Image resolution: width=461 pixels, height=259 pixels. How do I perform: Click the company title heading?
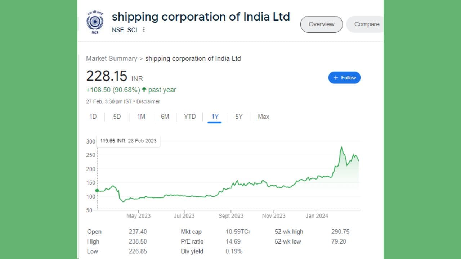click(201, 17)
